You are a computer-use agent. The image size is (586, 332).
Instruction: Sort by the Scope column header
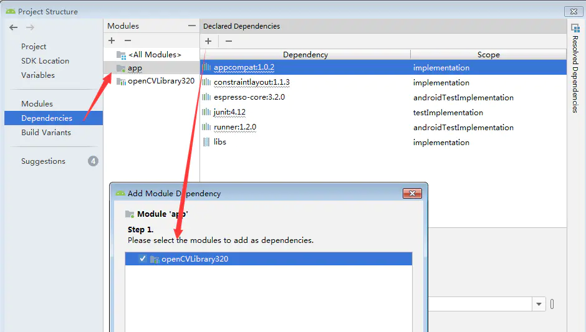488,55
